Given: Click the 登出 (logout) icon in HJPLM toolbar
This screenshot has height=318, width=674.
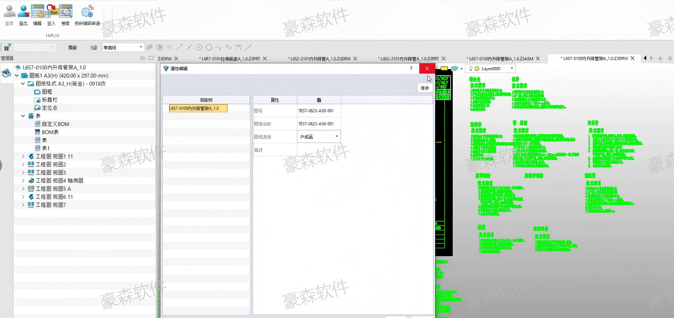Looking at the screenshot, I should pyautogui.click(x=23, y=11).
